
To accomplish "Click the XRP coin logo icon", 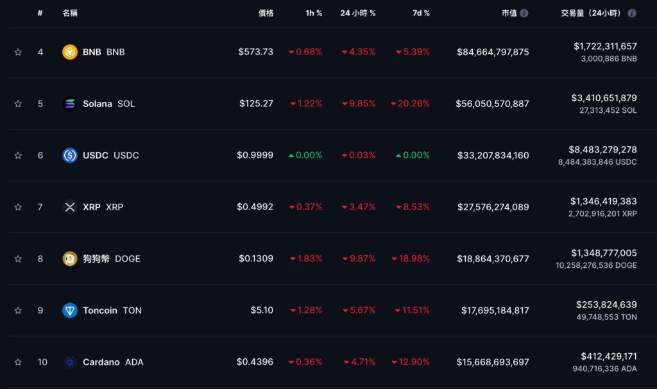I will coord(70,207).
